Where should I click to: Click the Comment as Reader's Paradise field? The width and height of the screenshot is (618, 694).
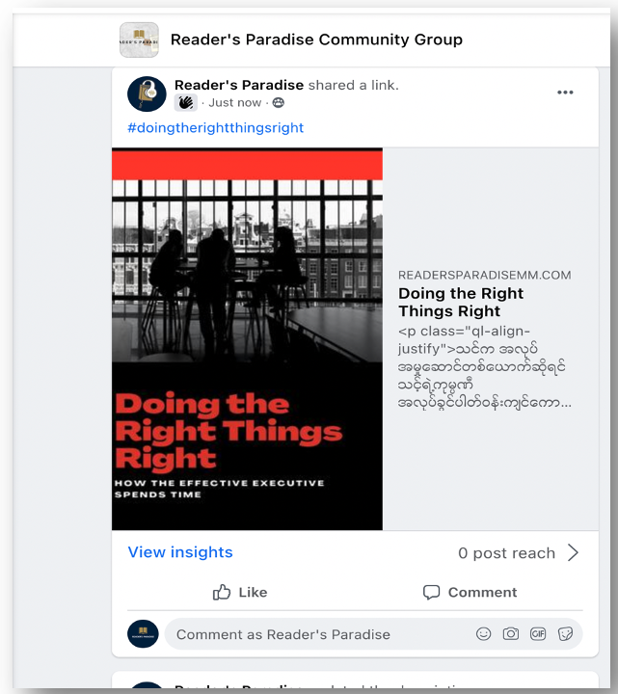[318, 634]
